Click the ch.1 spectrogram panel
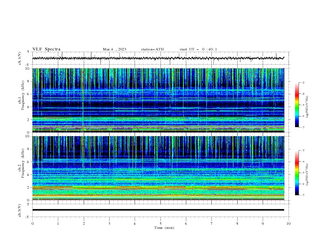Screen dimensions: 325x251 158,100
